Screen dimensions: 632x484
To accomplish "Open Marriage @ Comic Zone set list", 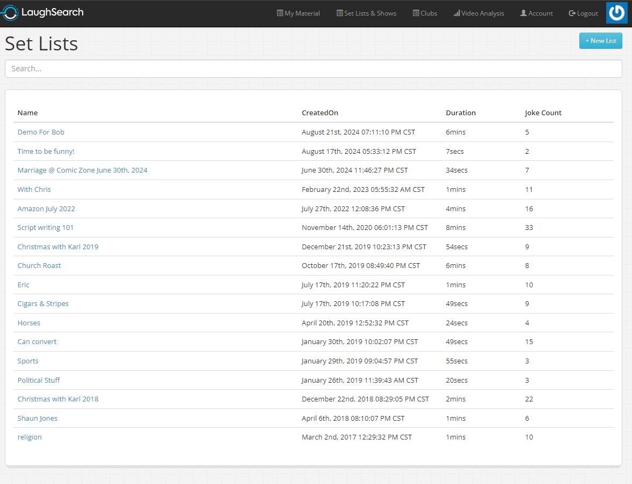I will [x=82, y=170].
